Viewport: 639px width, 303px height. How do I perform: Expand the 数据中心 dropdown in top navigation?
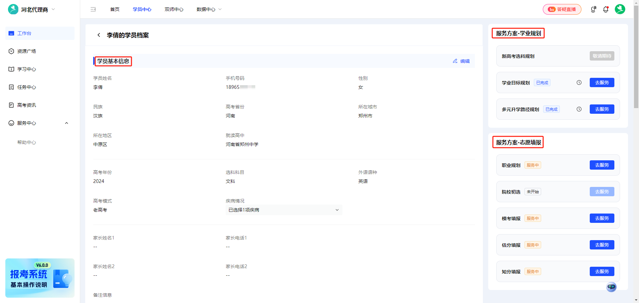pyautogui.click(x=209, y=9)
